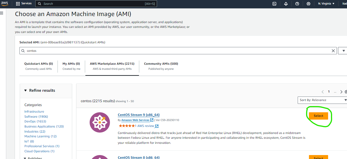The height and width of the screenshot is (159, 347).
Task: Open the Sort By Relevance dropdown
Action: click(322, 100)
